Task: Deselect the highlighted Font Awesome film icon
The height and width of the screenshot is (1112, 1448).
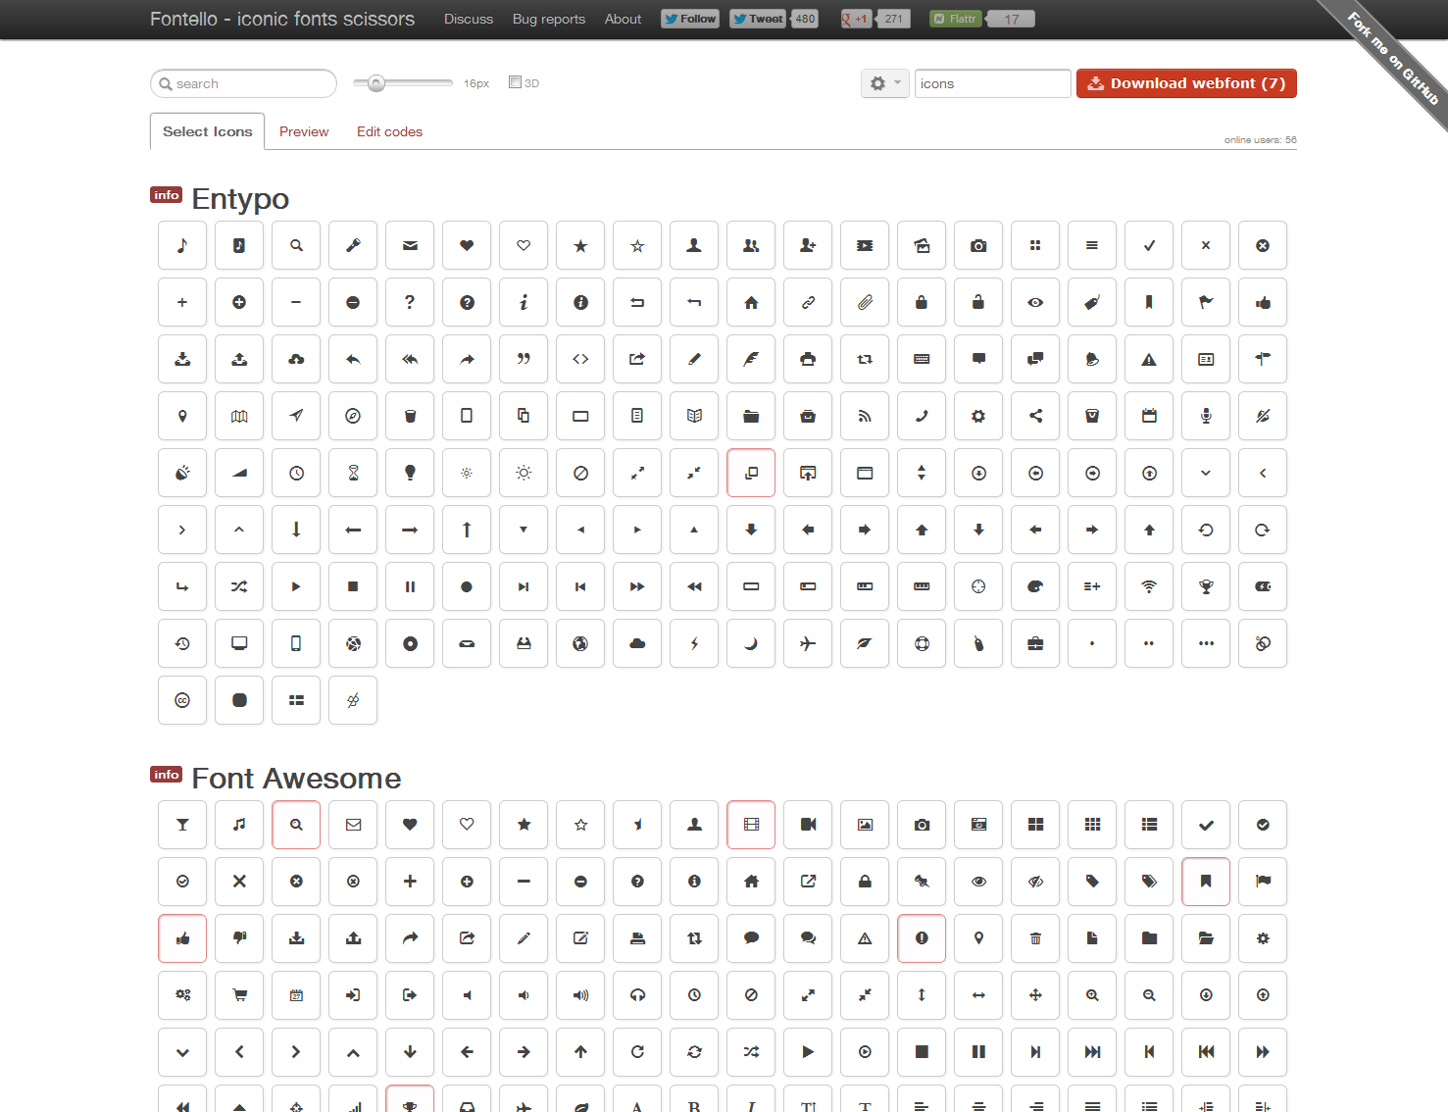Action: (751, 825)
